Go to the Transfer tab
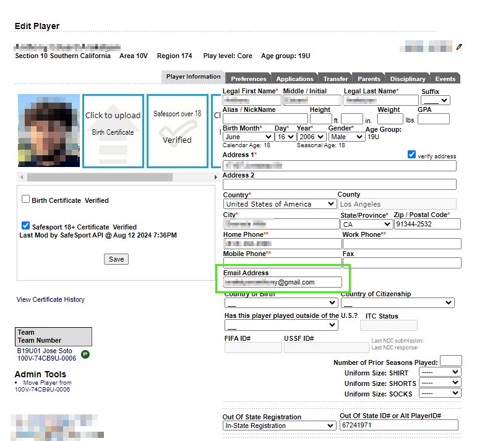Screen dimensions: 490x441 point(335,79)
